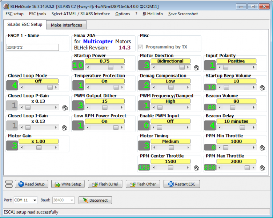Click the Disconnect button
Image resolution: width=273 pixels, height=218 pixels.
point(95,200)
